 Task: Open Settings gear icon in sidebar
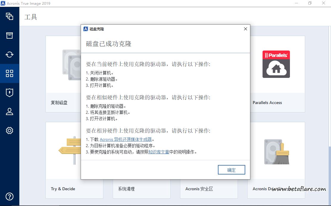[10, 130]
